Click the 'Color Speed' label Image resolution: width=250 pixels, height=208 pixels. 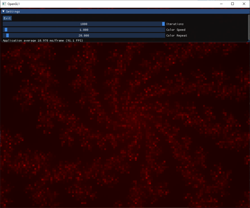[176, 30]
